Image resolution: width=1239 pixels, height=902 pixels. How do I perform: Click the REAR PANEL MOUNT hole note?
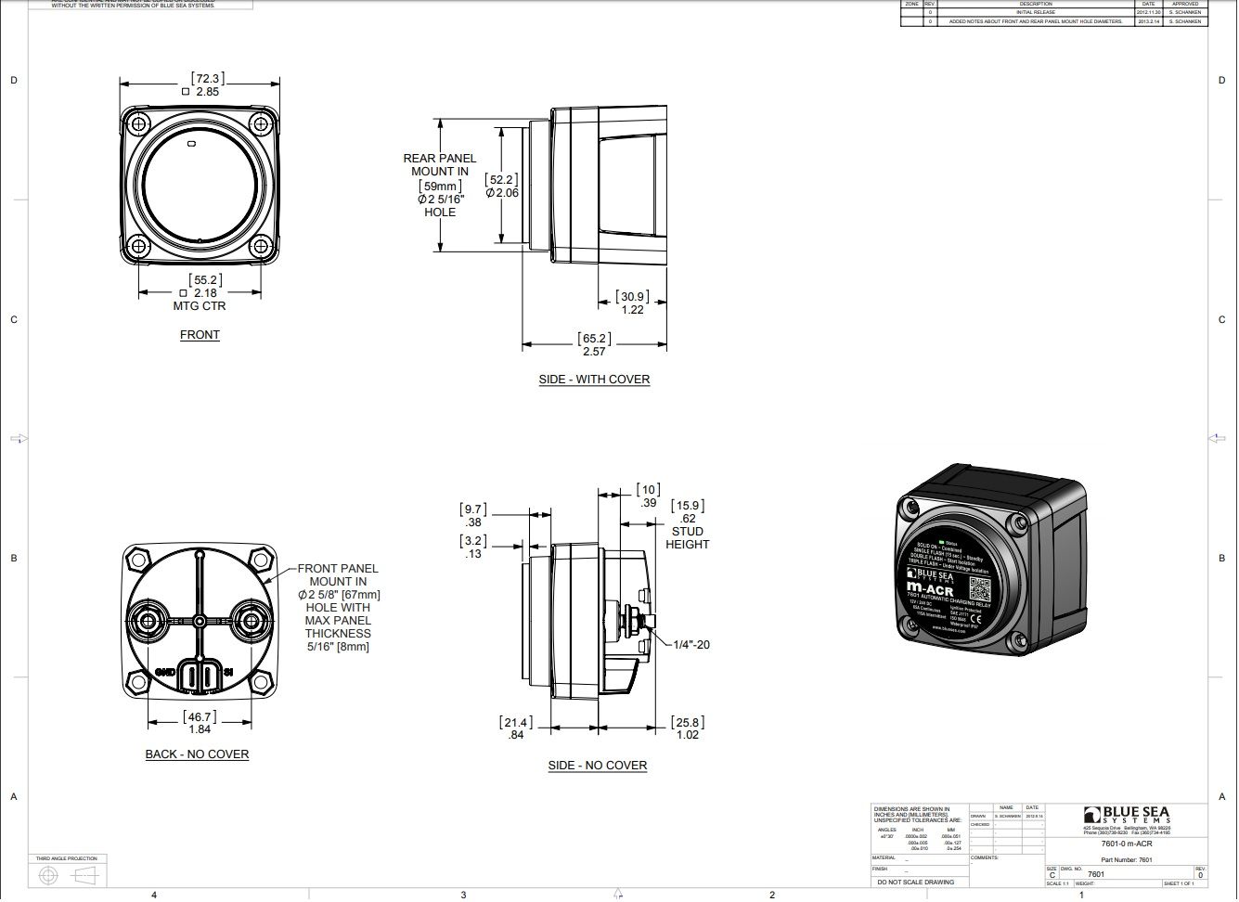[440, 186]
